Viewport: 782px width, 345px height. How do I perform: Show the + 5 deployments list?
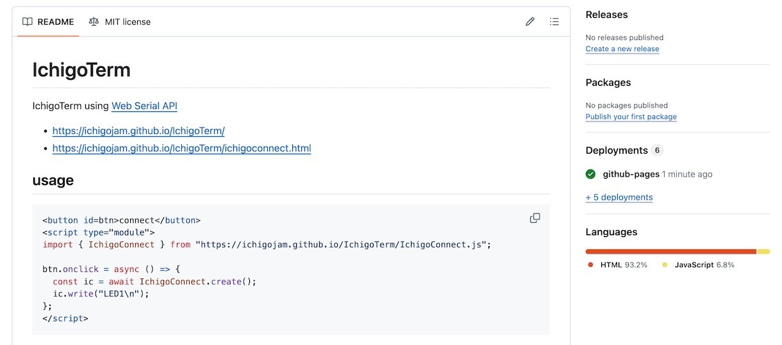[619, 197]
